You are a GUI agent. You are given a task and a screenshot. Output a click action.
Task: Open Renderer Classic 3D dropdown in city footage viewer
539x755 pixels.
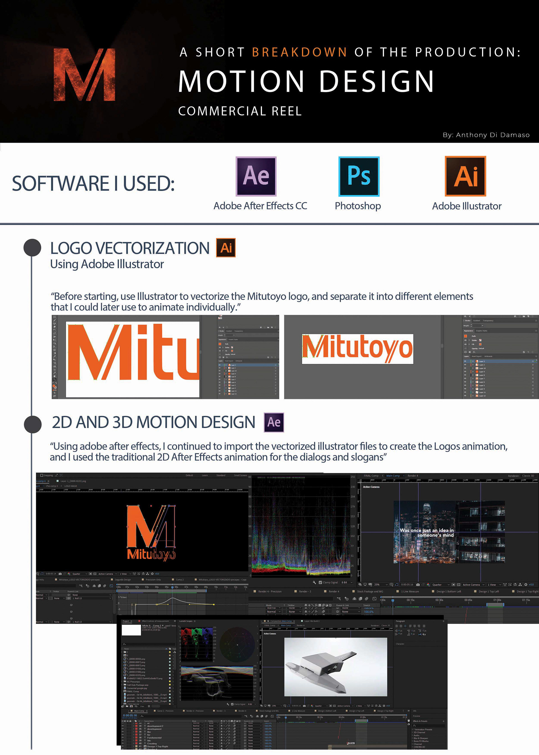[528, 476]
